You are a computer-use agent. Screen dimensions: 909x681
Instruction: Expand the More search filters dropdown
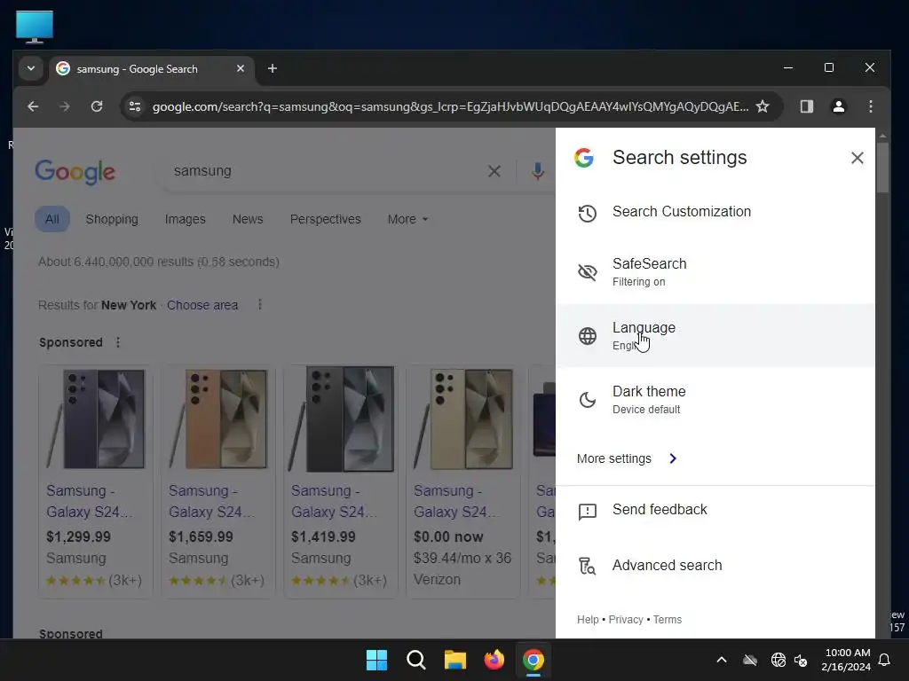tap(407, 220)
